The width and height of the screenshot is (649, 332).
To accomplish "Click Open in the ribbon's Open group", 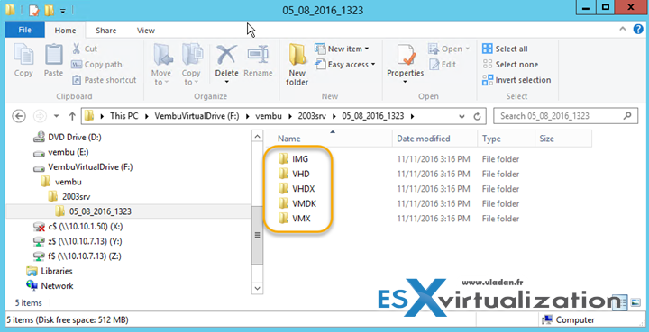I will tap(449, 49).
